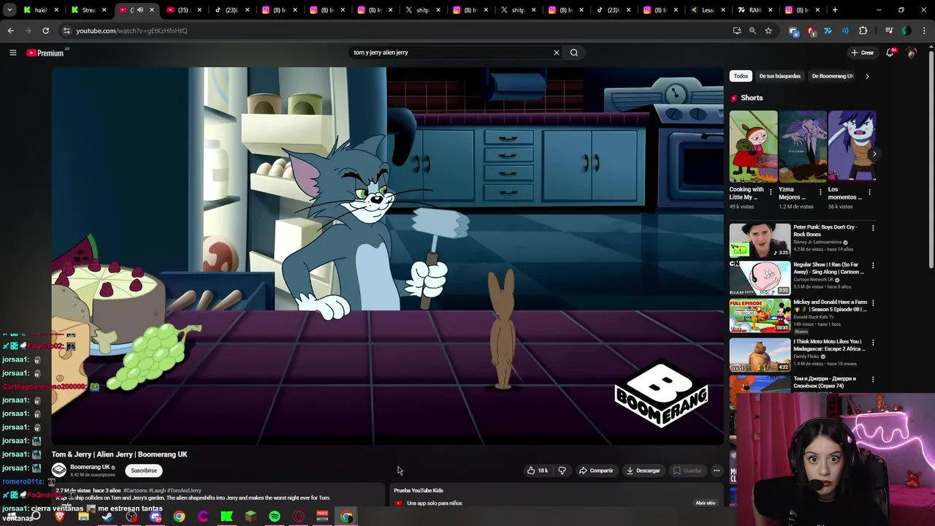The image size is (935, 526).
Task: Go to YouTube Premium home logo
Action: (45, 53)
